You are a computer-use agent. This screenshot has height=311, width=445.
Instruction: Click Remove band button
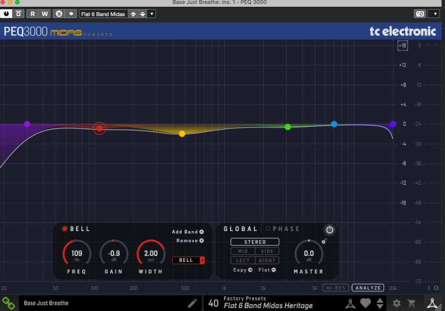coord(190,240)
